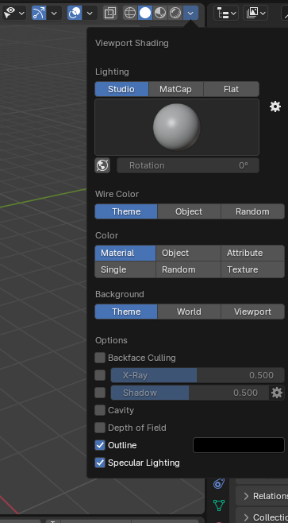Set Background to World
Viewport: 288px width, 523px height.
pyautogui.click(x=189, y=312)
